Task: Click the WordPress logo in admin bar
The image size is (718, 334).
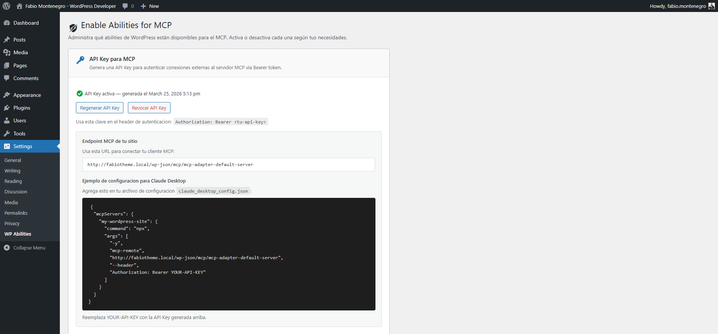Action: pyautogui.click(x=6, y=6)
